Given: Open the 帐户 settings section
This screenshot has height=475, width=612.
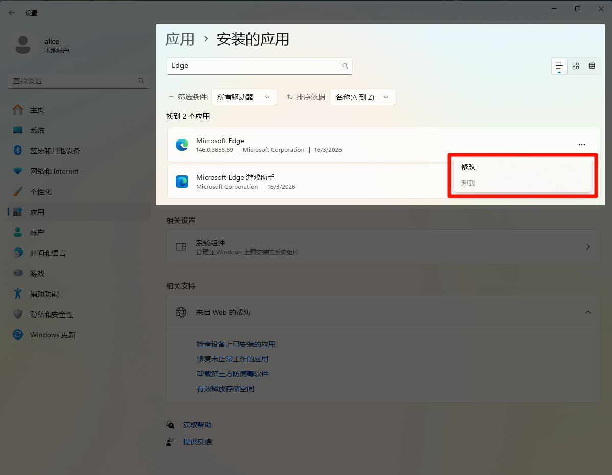Looking at the screenshot, I should click(79, 233).
